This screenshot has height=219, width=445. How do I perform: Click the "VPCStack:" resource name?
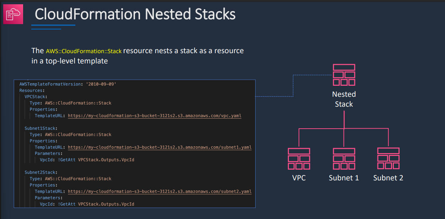36,97
